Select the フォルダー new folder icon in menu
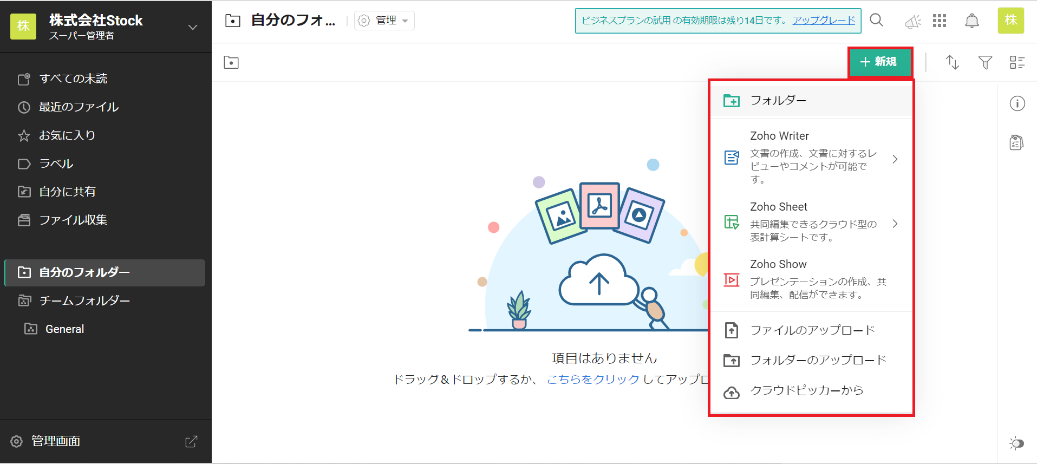 coord(732,101)
